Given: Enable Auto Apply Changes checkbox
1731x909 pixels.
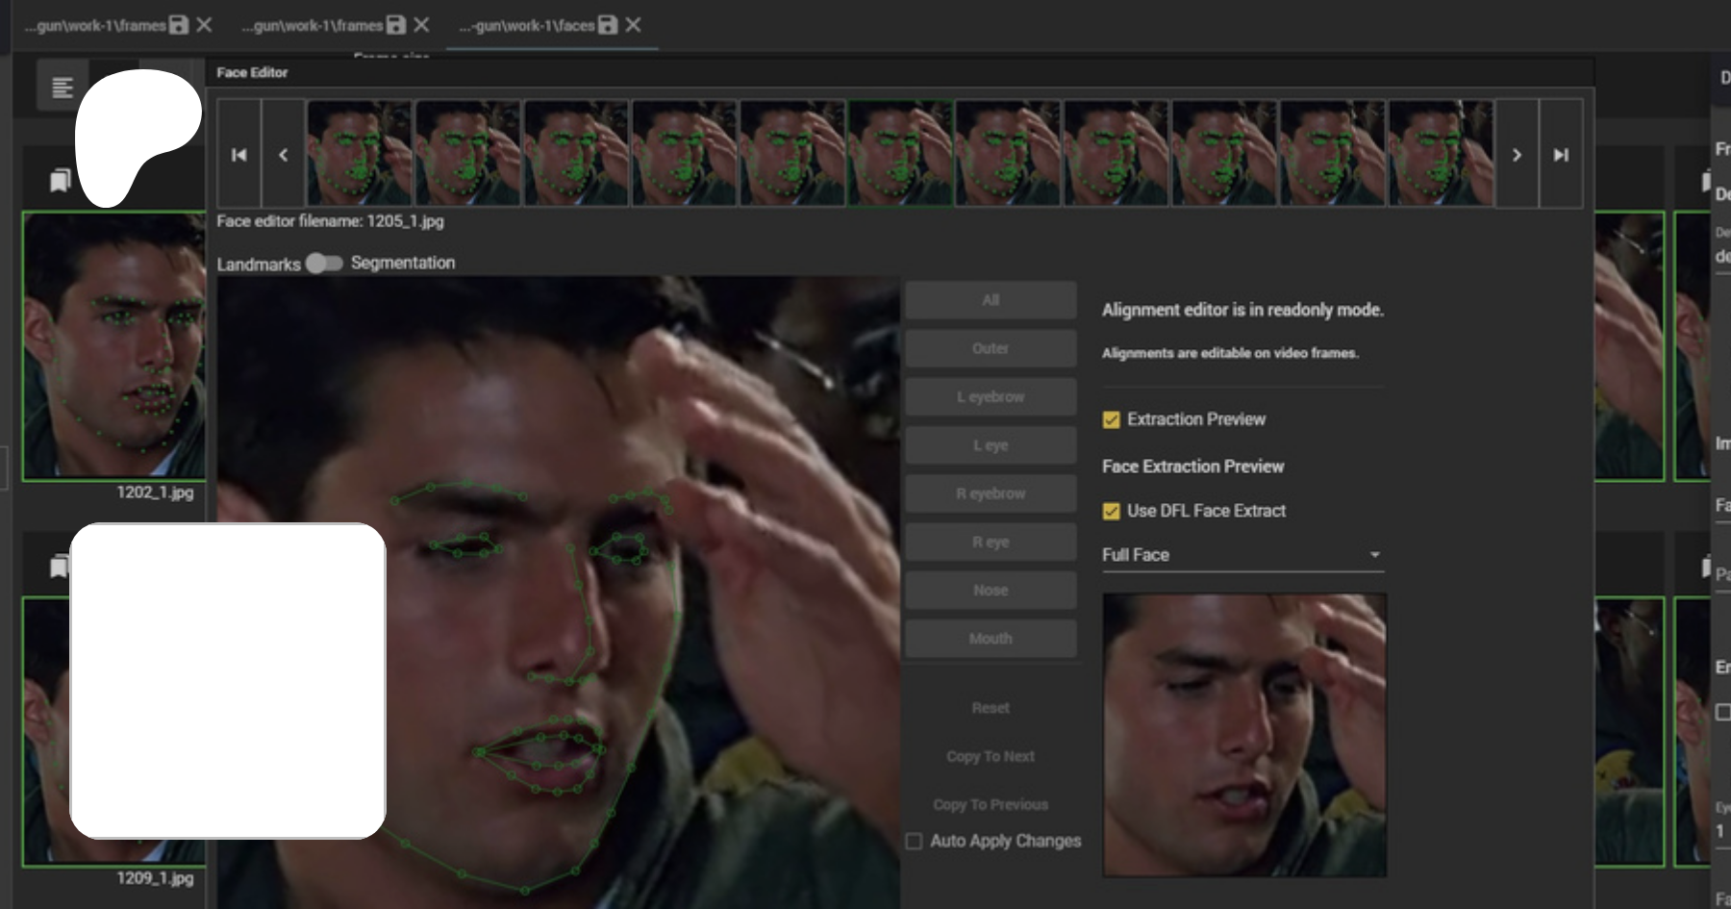Looking at the screenshot, I should (x=914, y=842).
